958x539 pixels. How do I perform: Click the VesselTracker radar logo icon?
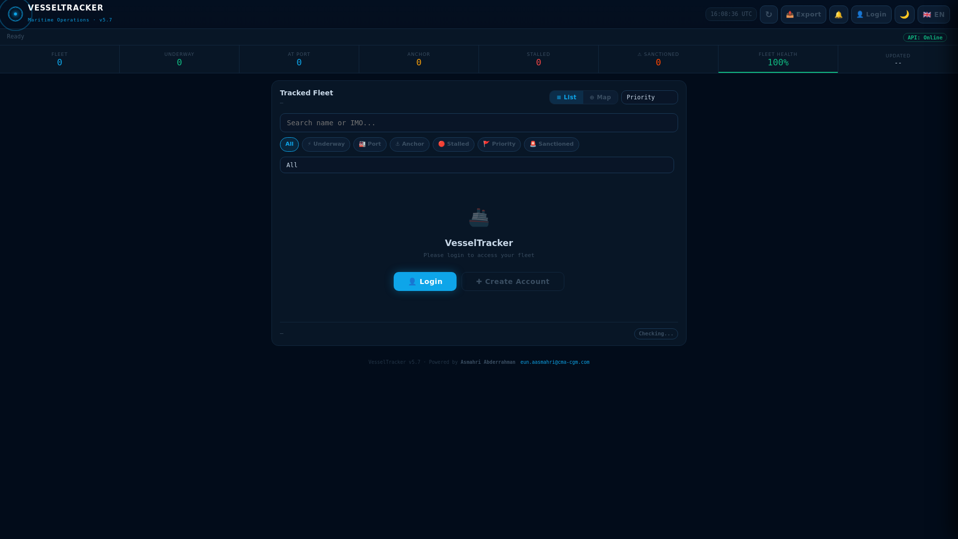15,14
